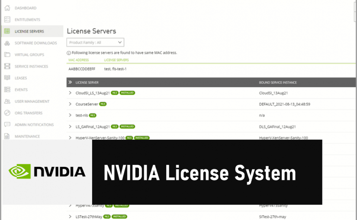
Task: Go to Software Downloads
Action: click(x=36, y=43)
